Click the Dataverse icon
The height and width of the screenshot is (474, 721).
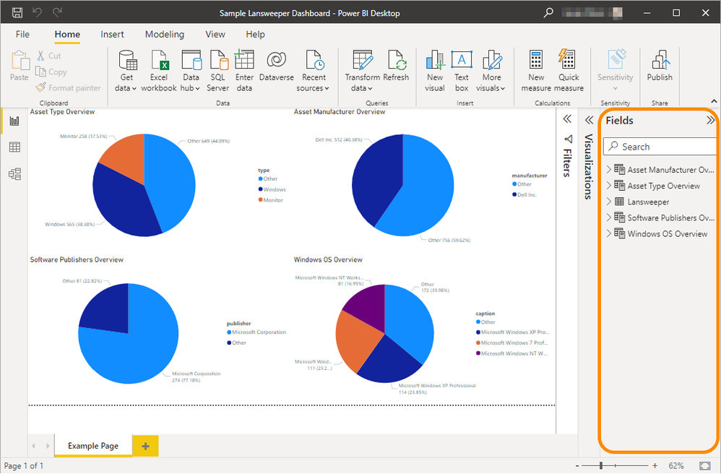pos(276,61)
